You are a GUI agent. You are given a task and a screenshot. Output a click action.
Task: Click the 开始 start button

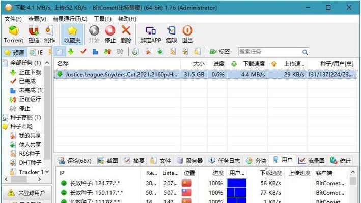tap(94, 35)
